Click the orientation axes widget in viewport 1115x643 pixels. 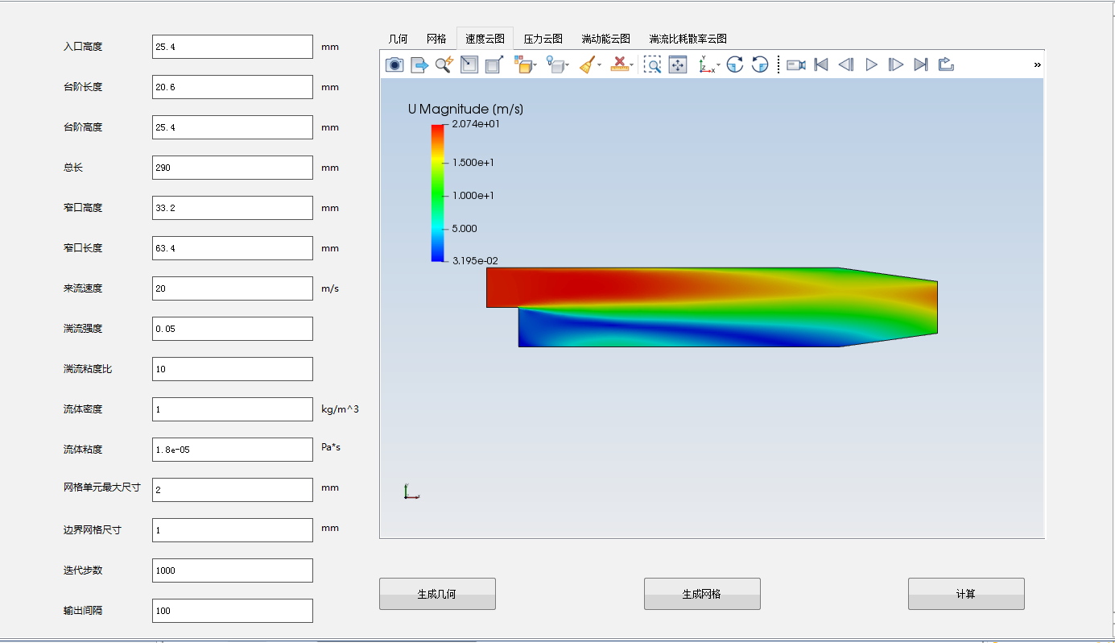click(x=411, y=491)
